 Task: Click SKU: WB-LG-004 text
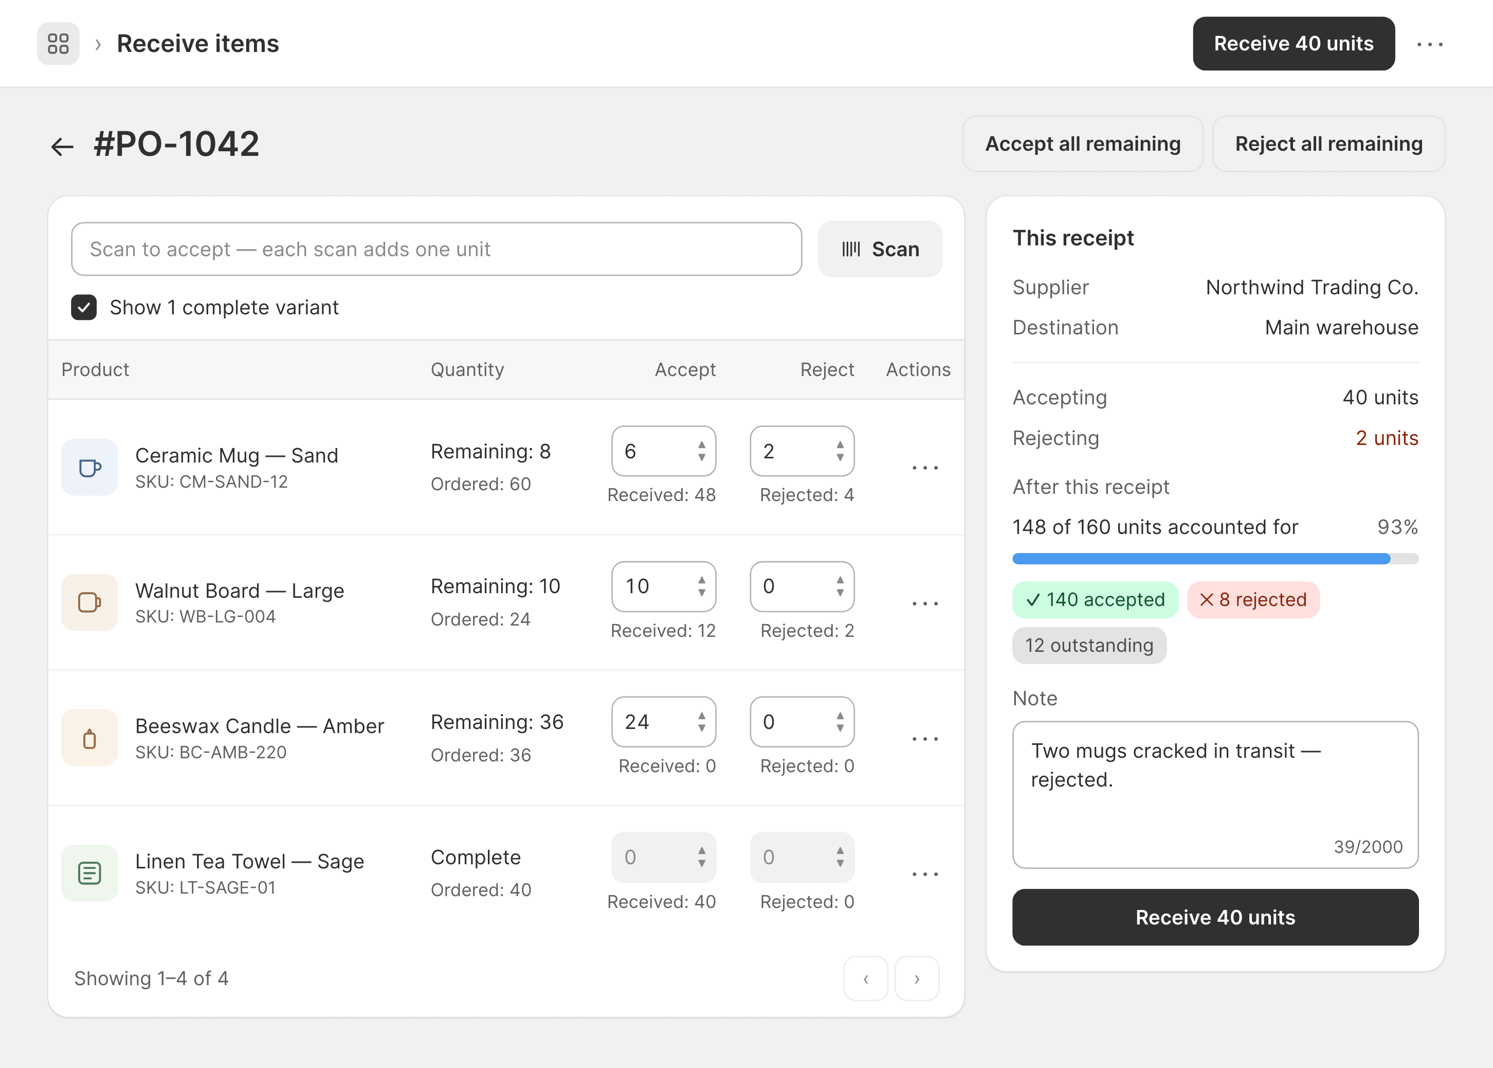206,617
